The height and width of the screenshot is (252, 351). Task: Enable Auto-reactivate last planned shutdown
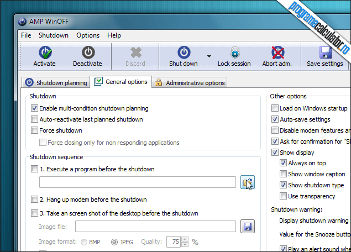coord(34,119)
